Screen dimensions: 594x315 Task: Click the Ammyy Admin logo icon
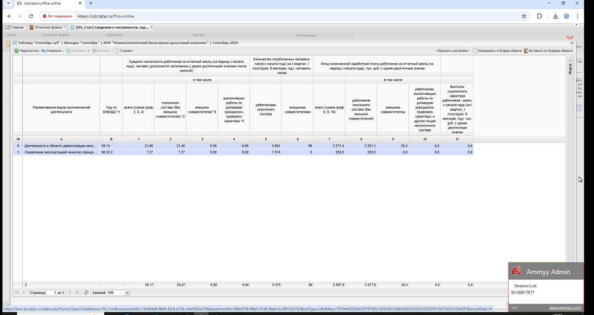(x=516, y=271)
